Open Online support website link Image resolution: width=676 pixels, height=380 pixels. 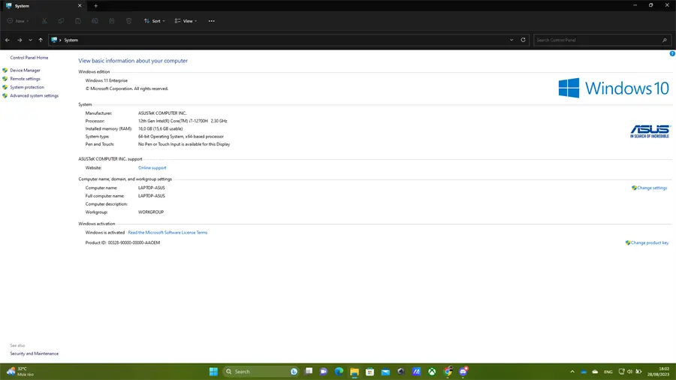click(x=152, y=167)
